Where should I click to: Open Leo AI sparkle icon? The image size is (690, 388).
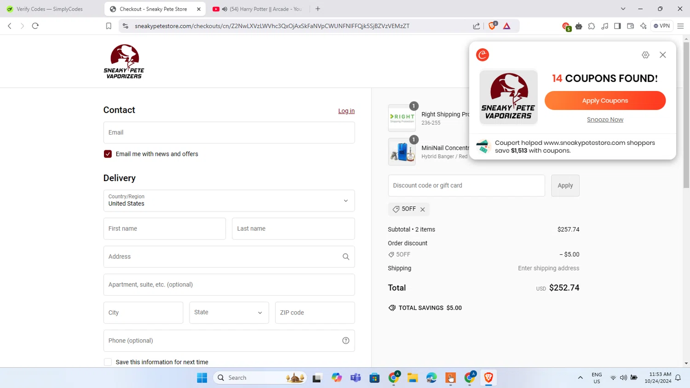point(643,26)
